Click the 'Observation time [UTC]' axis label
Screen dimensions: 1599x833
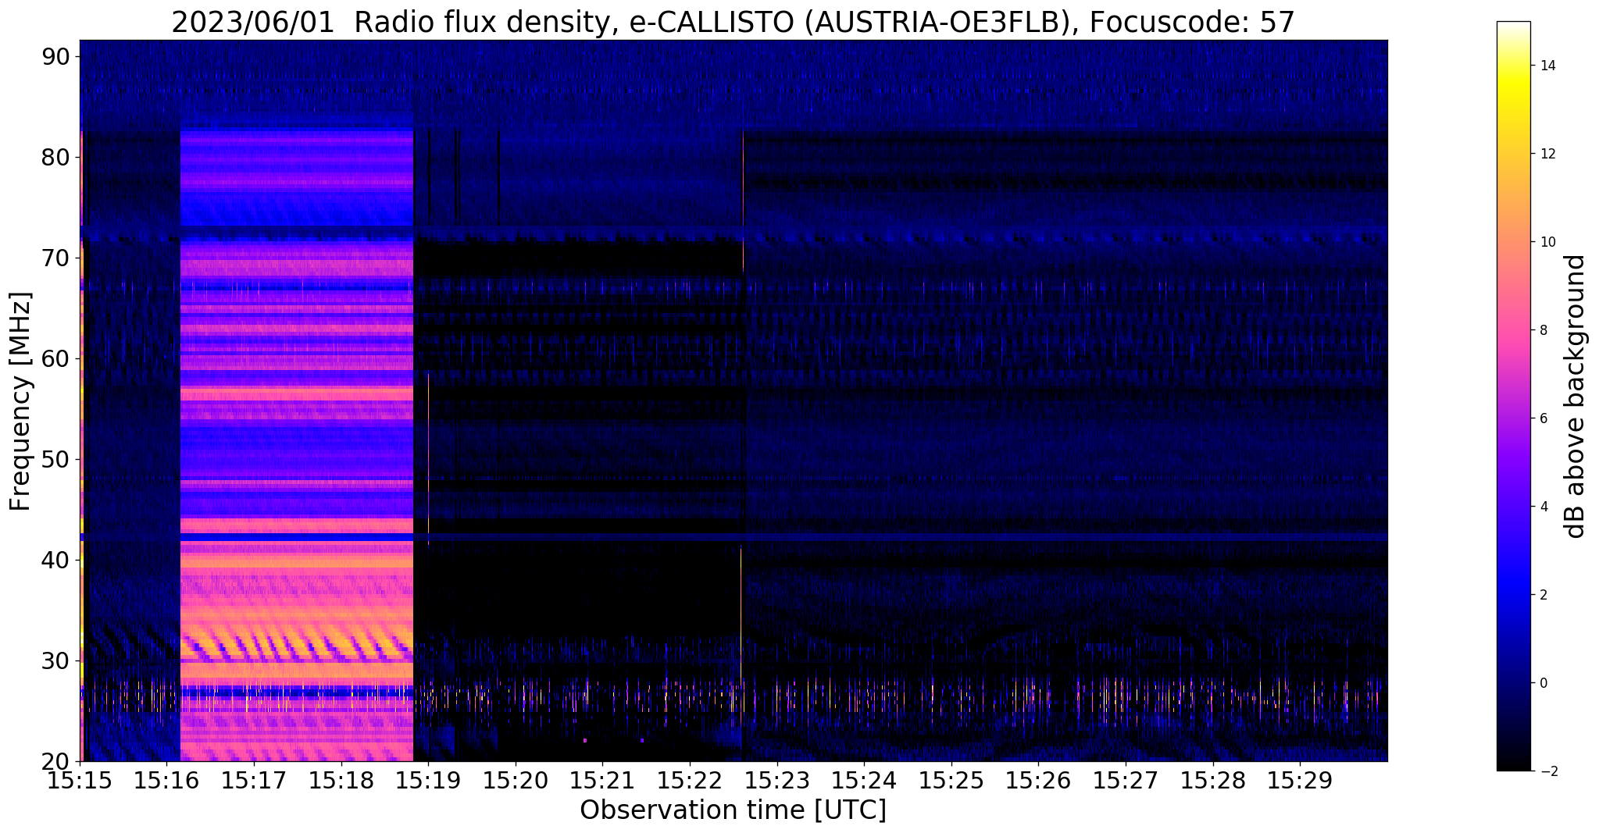tap(733, 810)
